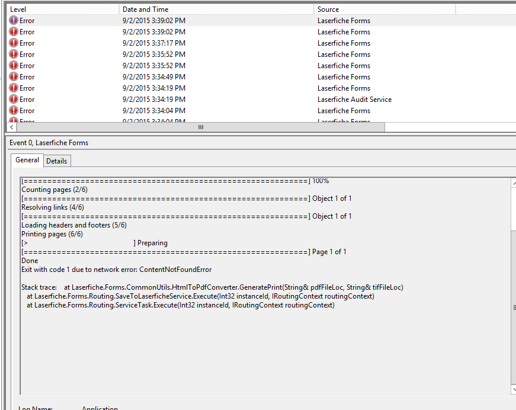Click the error icon in the 3:34:49 PM row
Image resolution: width=516 pixels, height=410 pixels.
(x=14, y=76)
